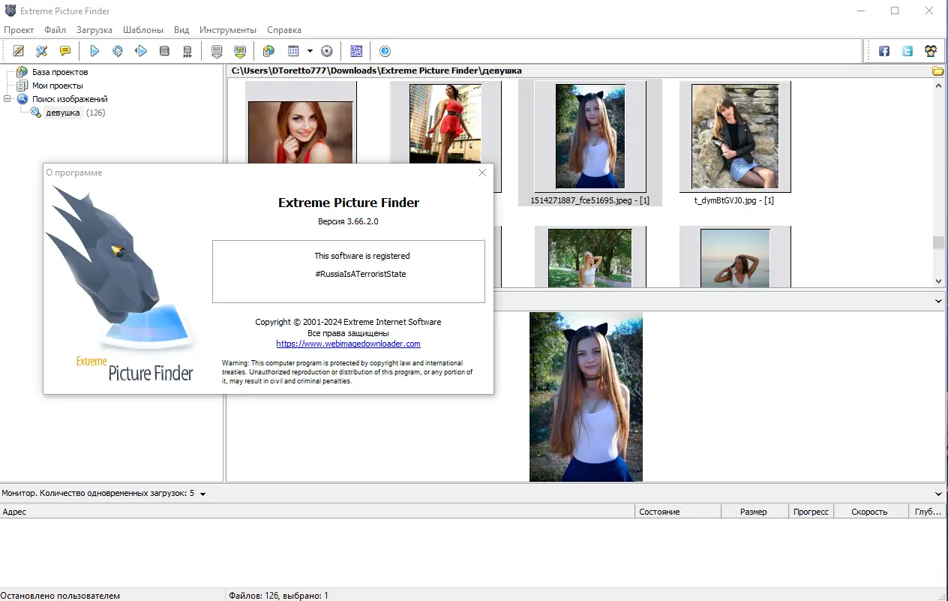Viewport: 948px width, 601px height.
Task: Click the purple templates icon
Action: 356,51
